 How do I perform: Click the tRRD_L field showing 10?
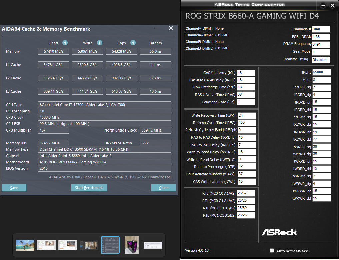point(247,138)
